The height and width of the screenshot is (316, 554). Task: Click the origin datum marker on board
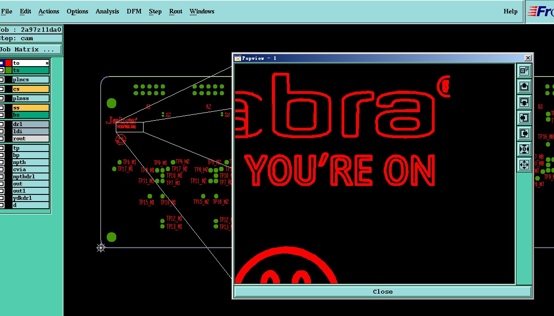101,247
